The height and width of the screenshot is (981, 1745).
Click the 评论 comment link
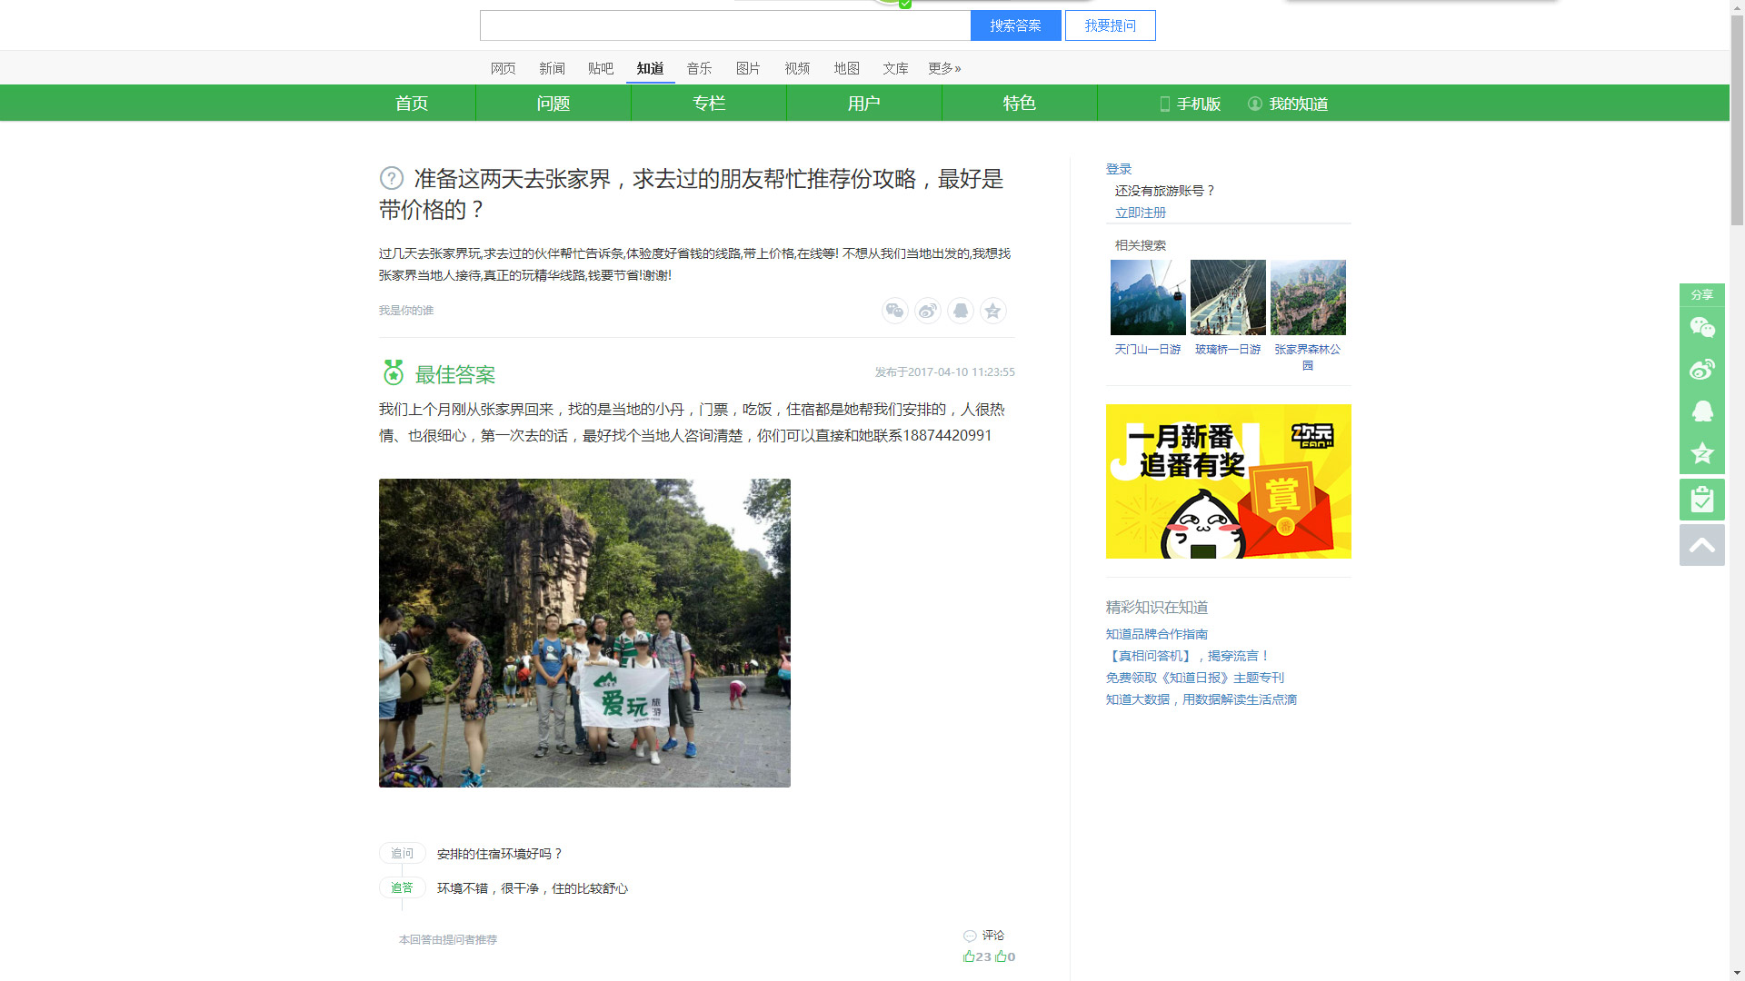993,936
